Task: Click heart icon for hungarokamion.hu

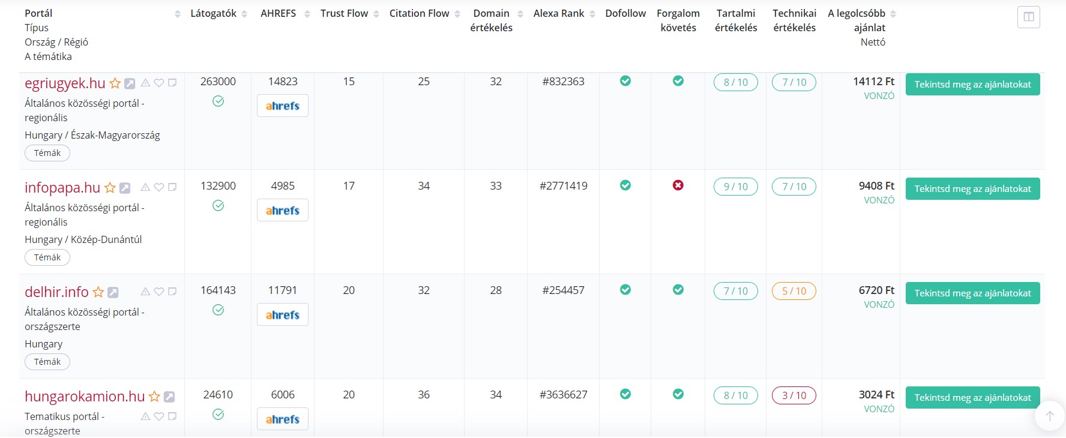Action: pos(159,416)
